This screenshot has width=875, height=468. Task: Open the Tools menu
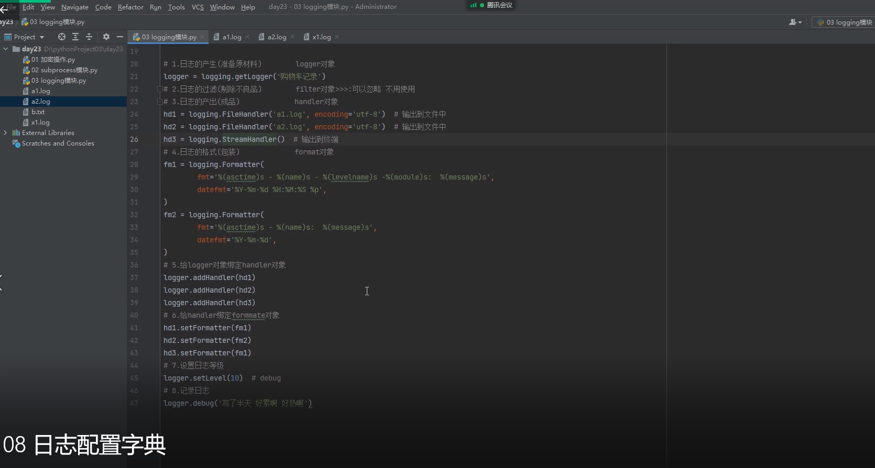177,7
